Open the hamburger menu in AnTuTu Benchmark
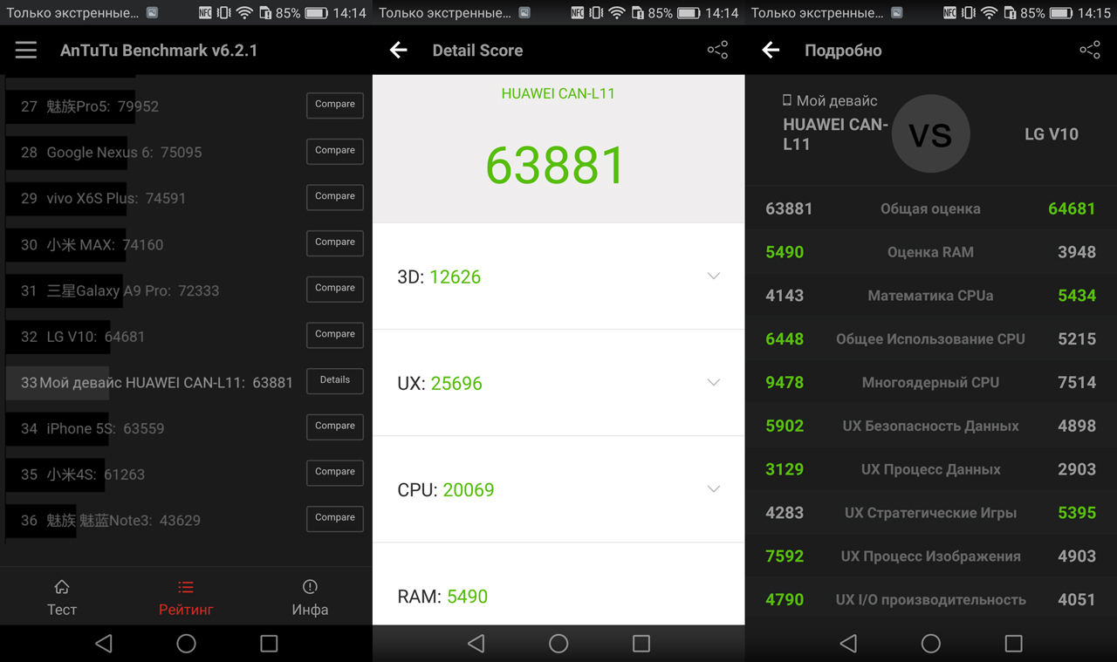 click(26, 51)
